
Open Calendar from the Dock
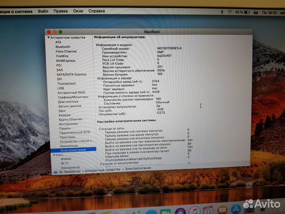[x=208, y=210]
